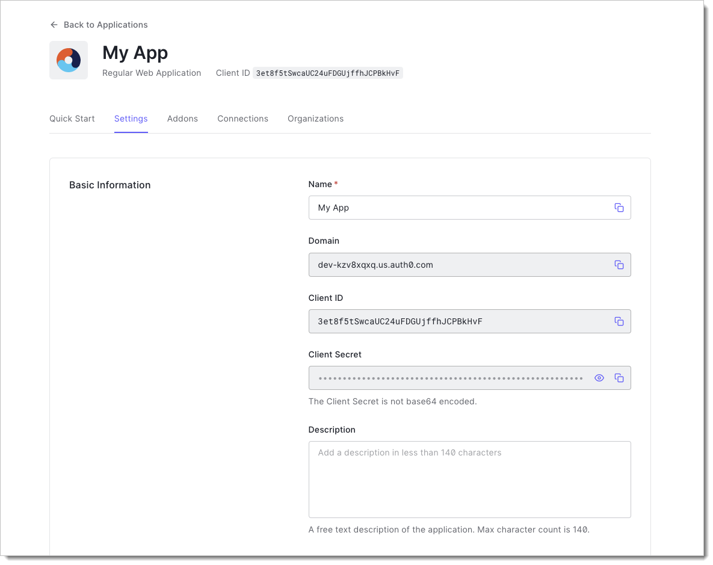The width and height of the screenshot is (713, 565).
Task: Click into the Description text area
Action: tap(470, 480)
